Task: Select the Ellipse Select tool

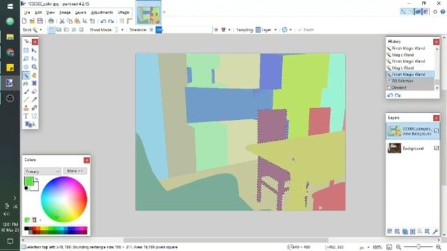Action: tap(26, 67)
